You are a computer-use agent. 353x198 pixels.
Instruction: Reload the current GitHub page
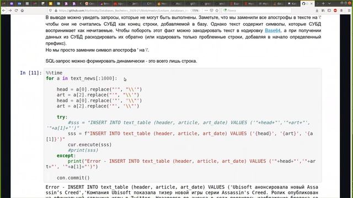tap(16, 10)
